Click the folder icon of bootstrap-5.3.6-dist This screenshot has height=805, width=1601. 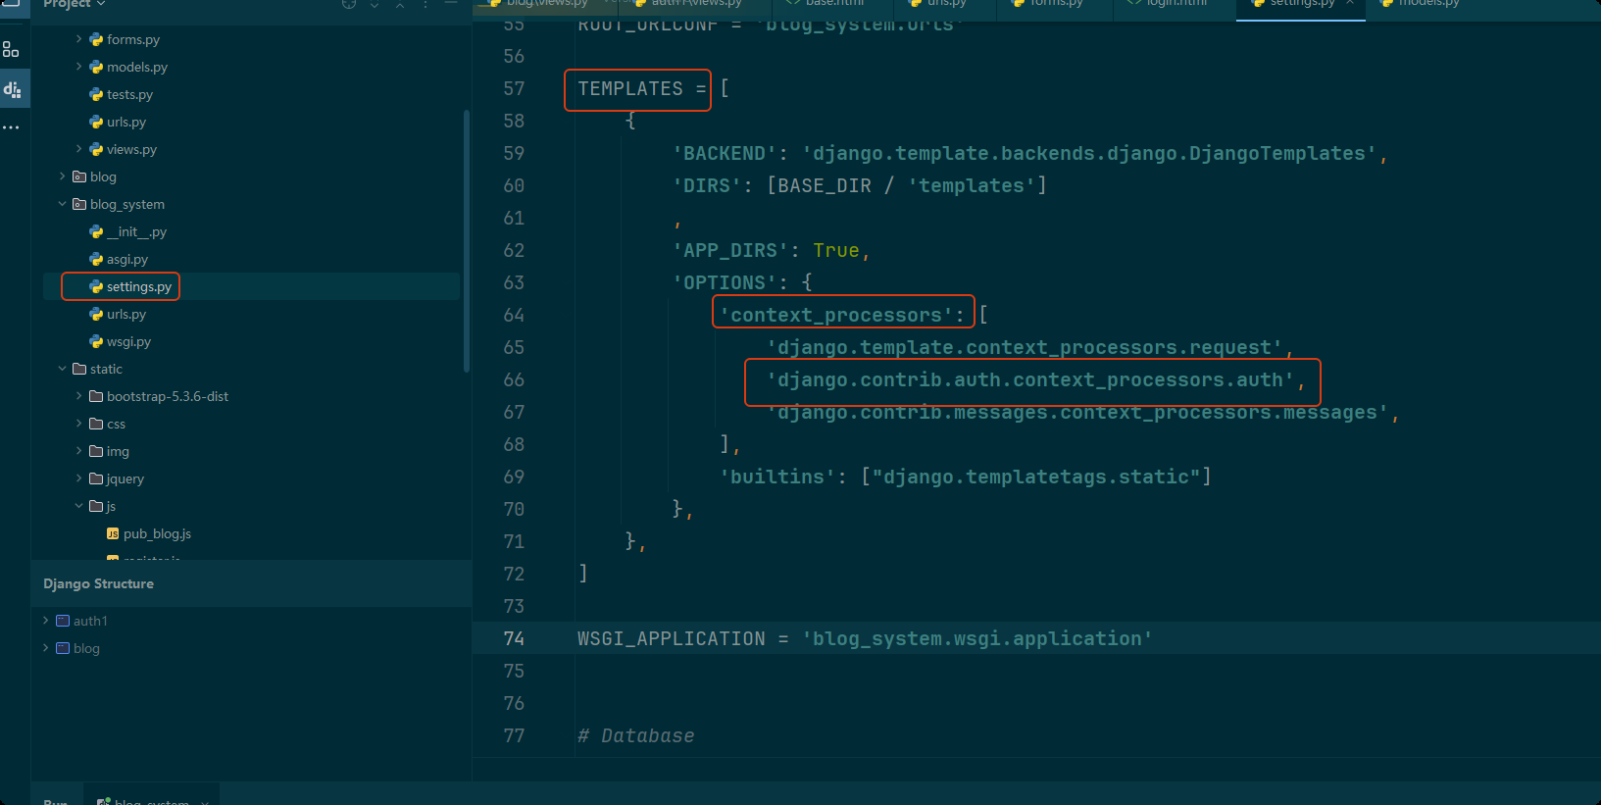(96, 396)
